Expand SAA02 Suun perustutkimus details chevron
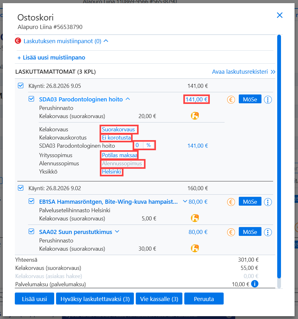The width and height of the screenshot is (298, 319). click(117, 231)
